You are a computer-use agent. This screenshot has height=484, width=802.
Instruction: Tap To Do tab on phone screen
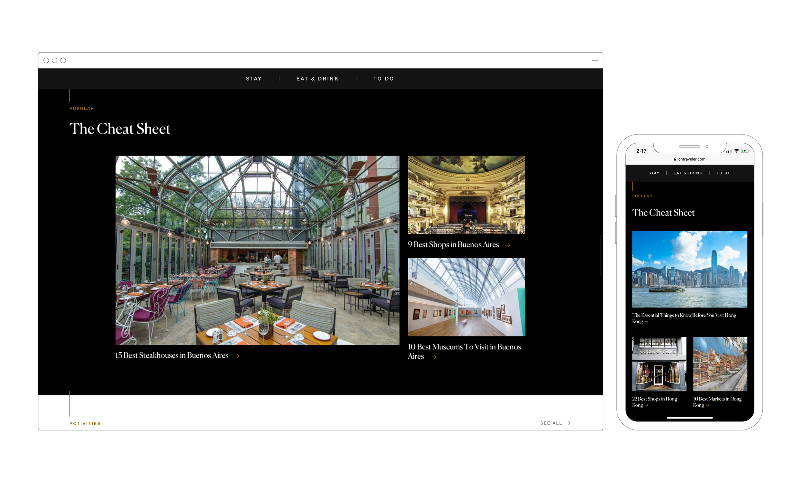click(x=724, y=173)
